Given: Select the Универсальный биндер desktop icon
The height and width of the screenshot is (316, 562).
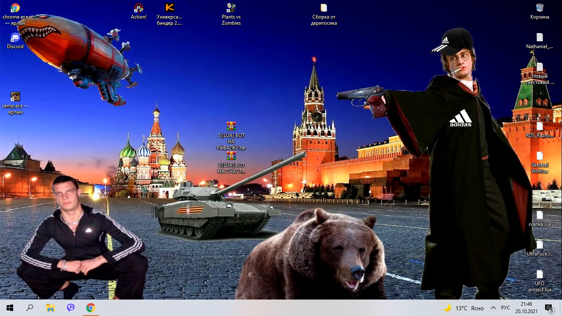Looking at the screenshot, I should 169,8.
